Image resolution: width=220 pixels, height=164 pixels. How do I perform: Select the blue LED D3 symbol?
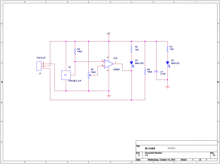click(x=132, y=63)
